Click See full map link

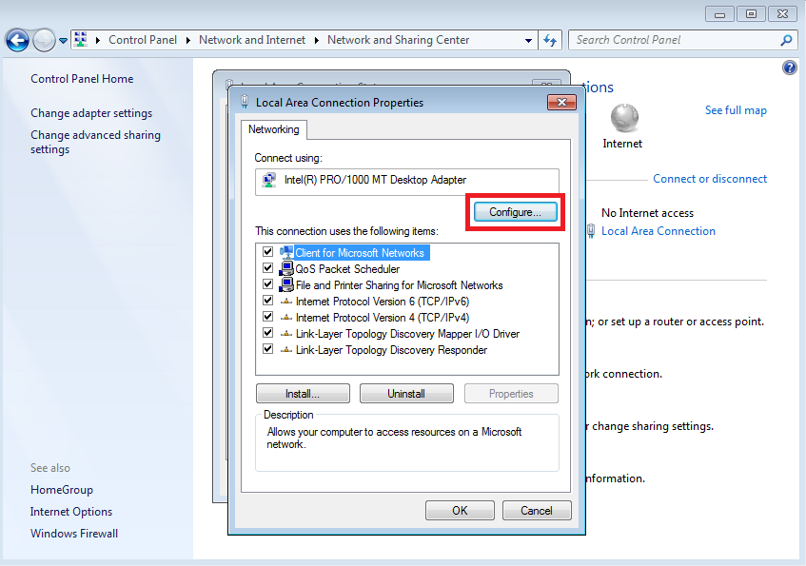pos(736,110)
